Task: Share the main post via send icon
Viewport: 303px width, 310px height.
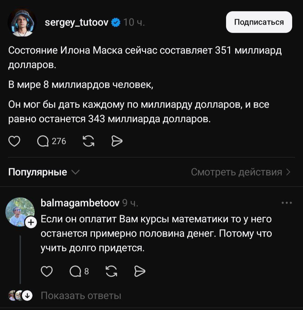Action: 117,141
